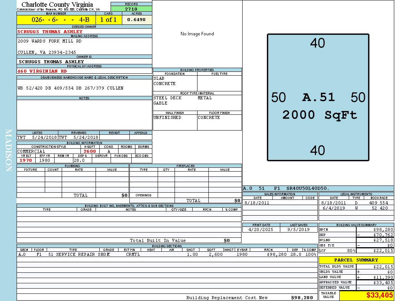Click effective year 1980 in Building Information
The width and height of the screenshot is (395, 301).
[x=45, y=160]
